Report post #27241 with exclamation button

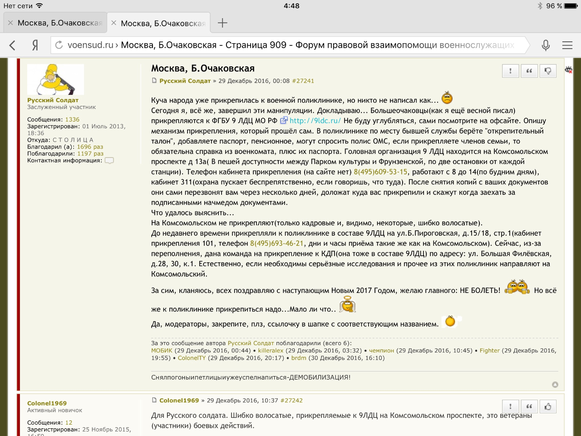click(x=511, y=71)
